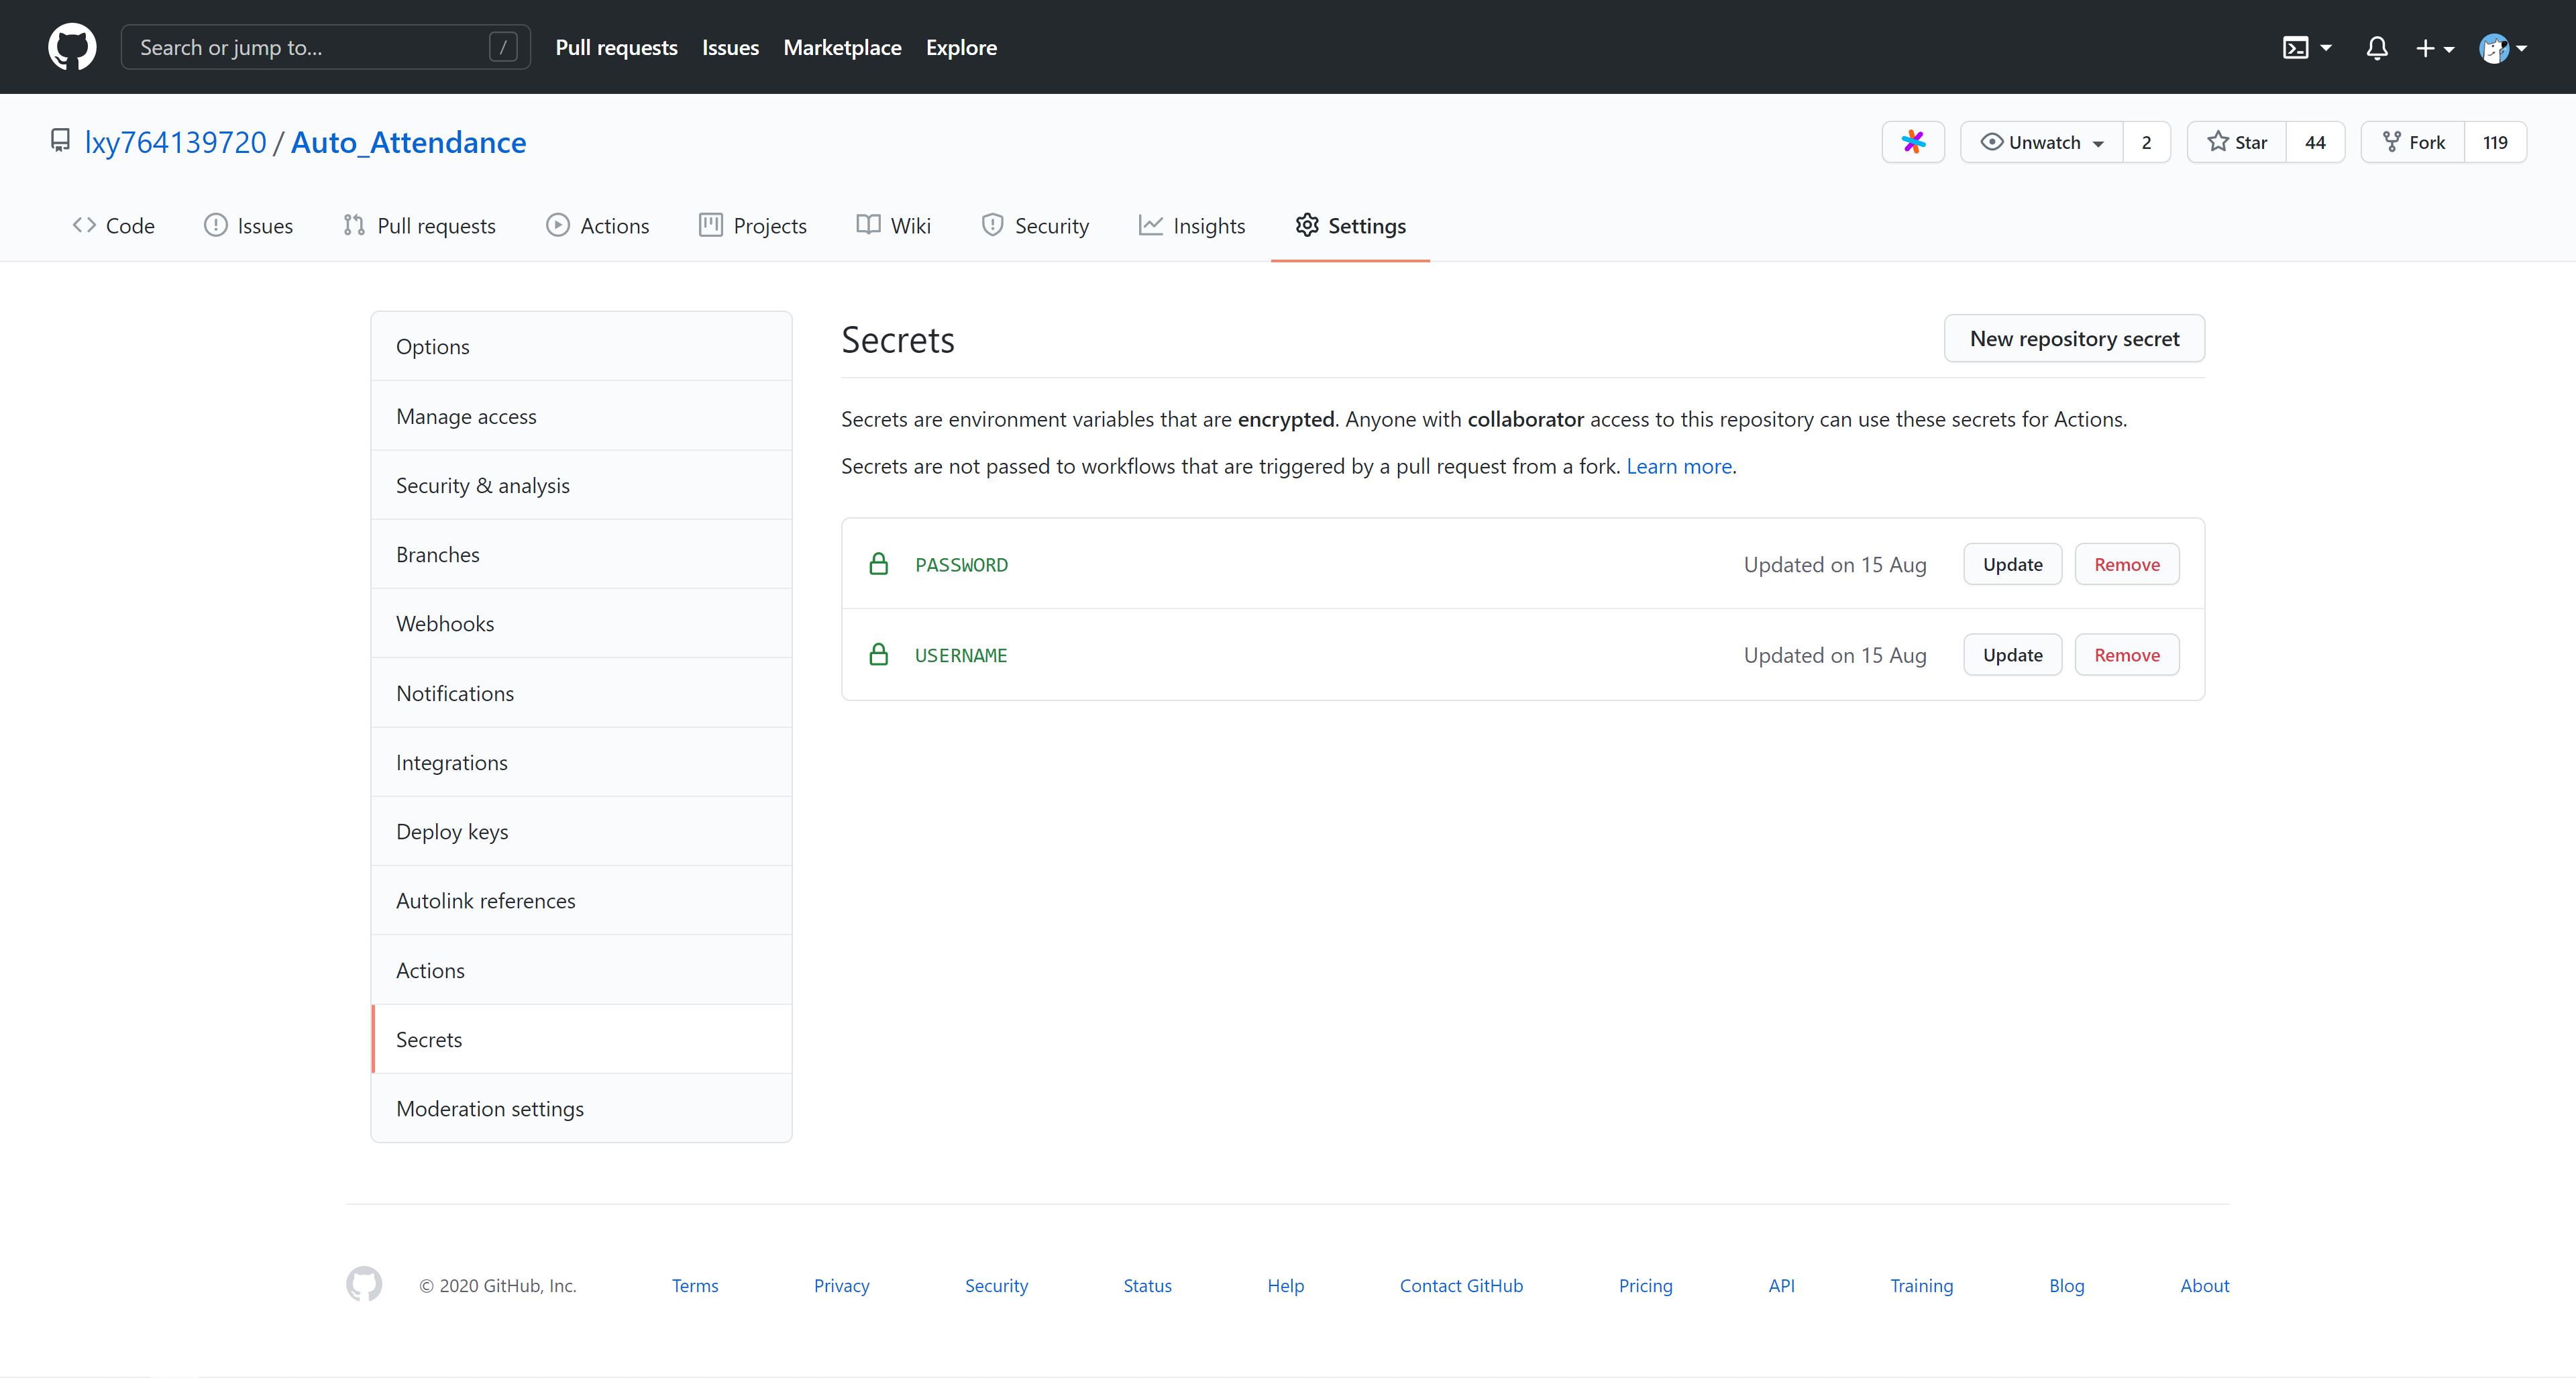Switch to the Insights tab
Viewport: 2576px width, 1378px height.
pyautogui.click(x=1192, y=226)
